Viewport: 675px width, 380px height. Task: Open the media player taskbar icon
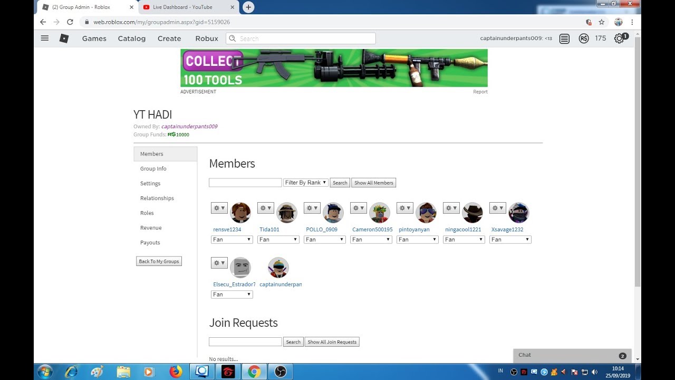149,372
